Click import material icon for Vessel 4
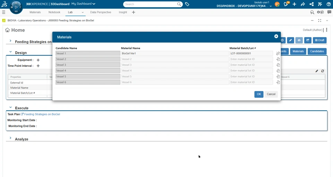 pos(278,70)
